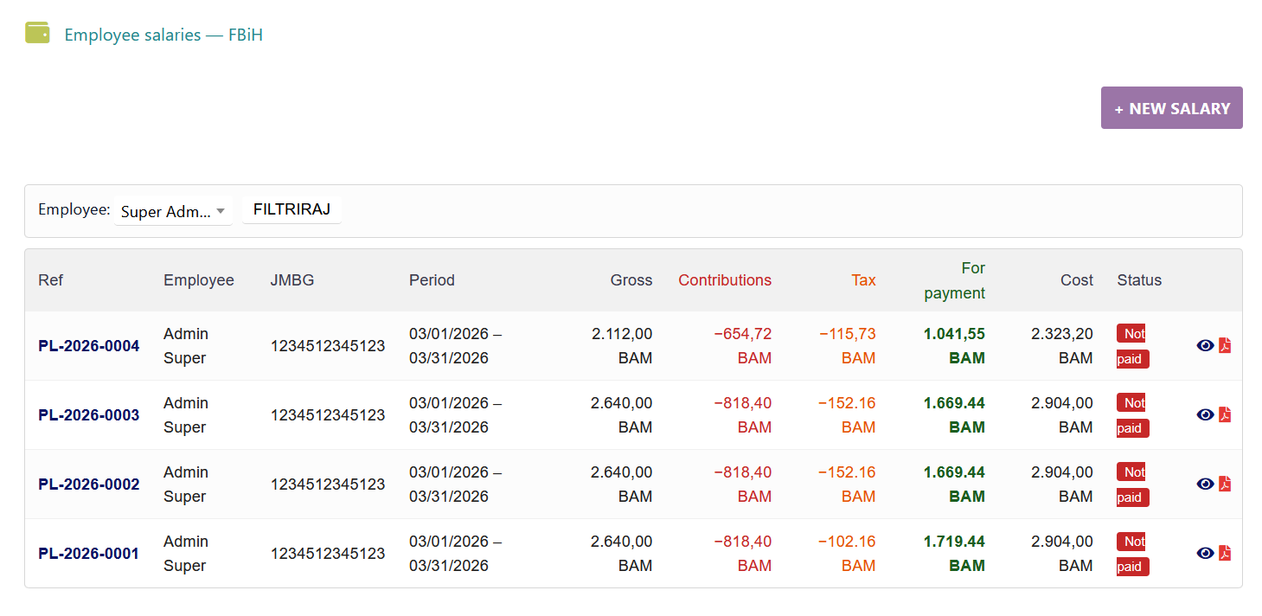Download PDF for salary PL-2026-0001
1262x616 pixels.
pos(1225,553)
